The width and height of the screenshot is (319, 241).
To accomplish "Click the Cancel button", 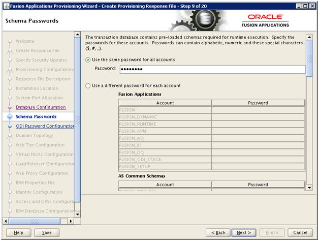I will tap(300, 233).
